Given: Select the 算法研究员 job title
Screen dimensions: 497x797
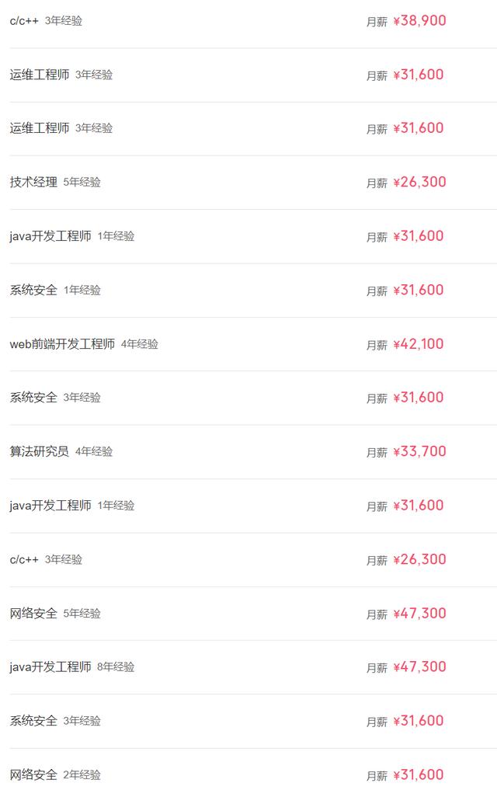Looking at the screenshot, I should tap(39, 451).
